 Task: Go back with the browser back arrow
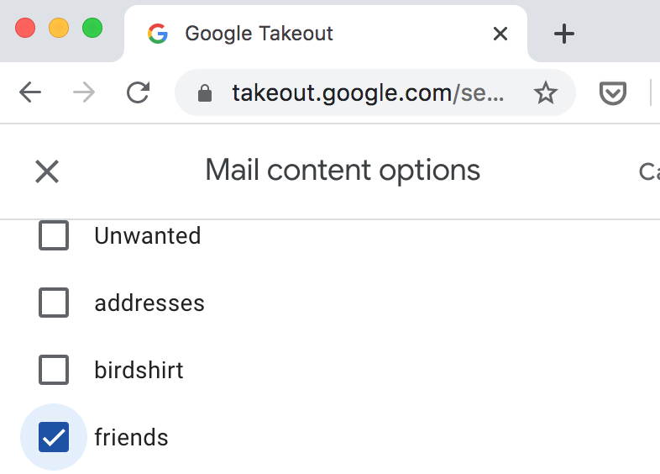[x=30, y=92]
